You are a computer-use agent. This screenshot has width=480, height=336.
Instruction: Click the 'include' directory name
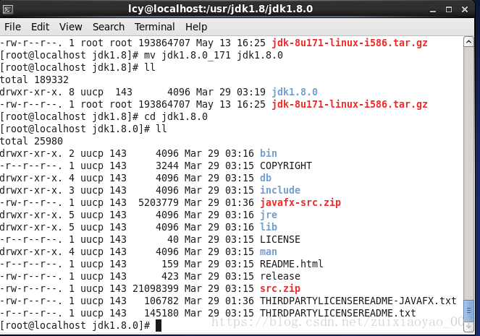[x=280, y=190]
